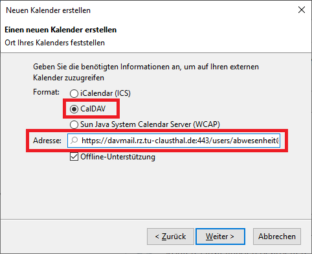This screenshot has height=254, width=312.
Task: Choose the CalDAV format radio button
Action: tap(74, 109)
